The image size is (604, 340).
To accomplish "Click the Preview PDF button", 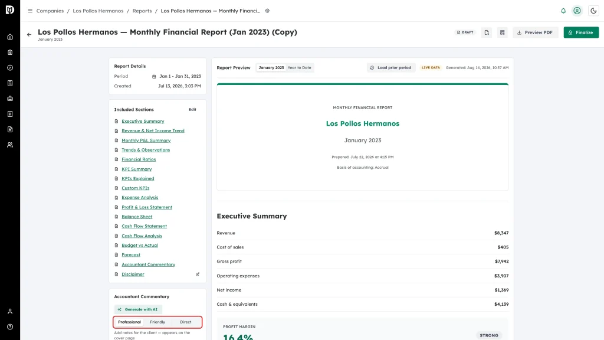I will pyautogui.click(x=535, y=32).
